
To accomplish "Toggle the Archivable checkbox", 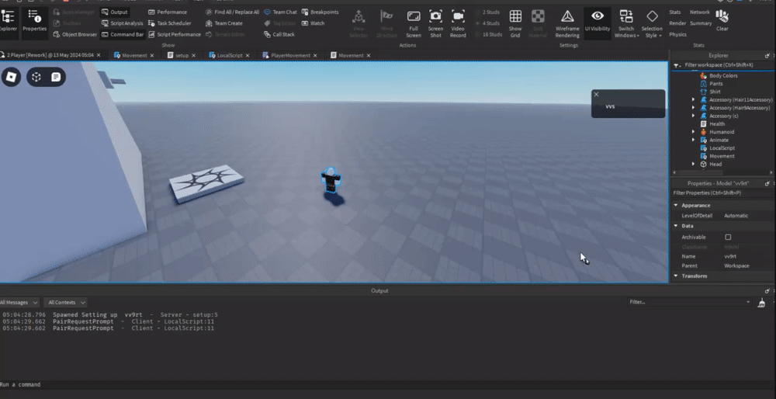I will coord(728,237).
